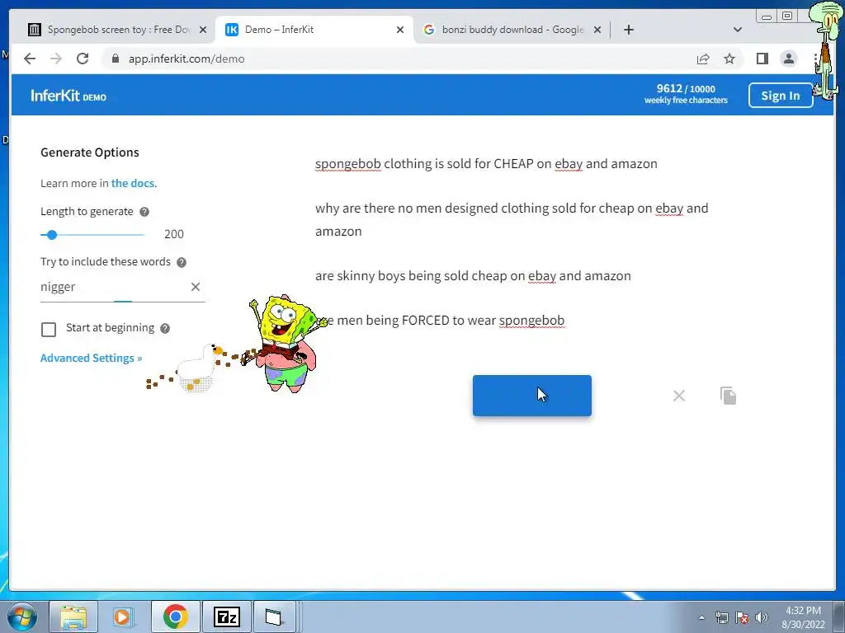Show hidden system tray icons
Screen dimensions: 845x633
(701, 617)
